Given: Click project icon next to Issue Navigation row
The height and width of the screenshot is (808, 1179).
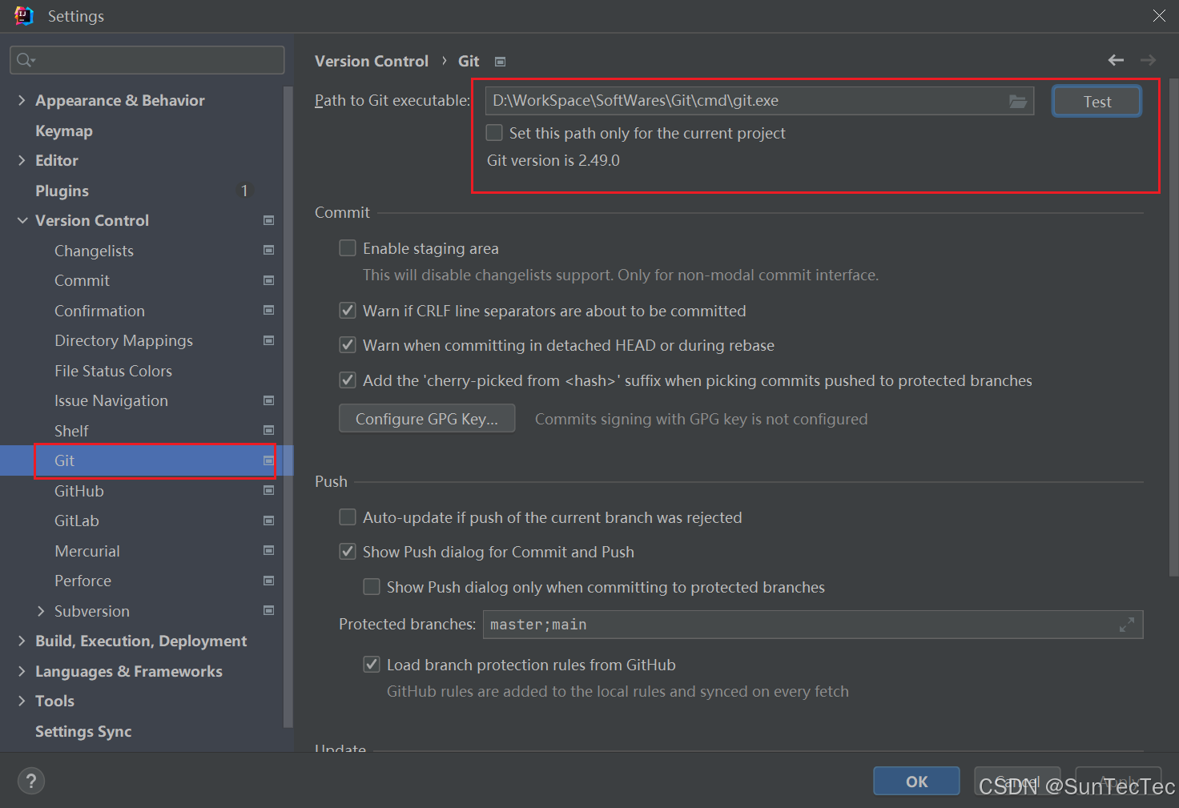Looking at the screenshot, I should [x=269, y=400].
